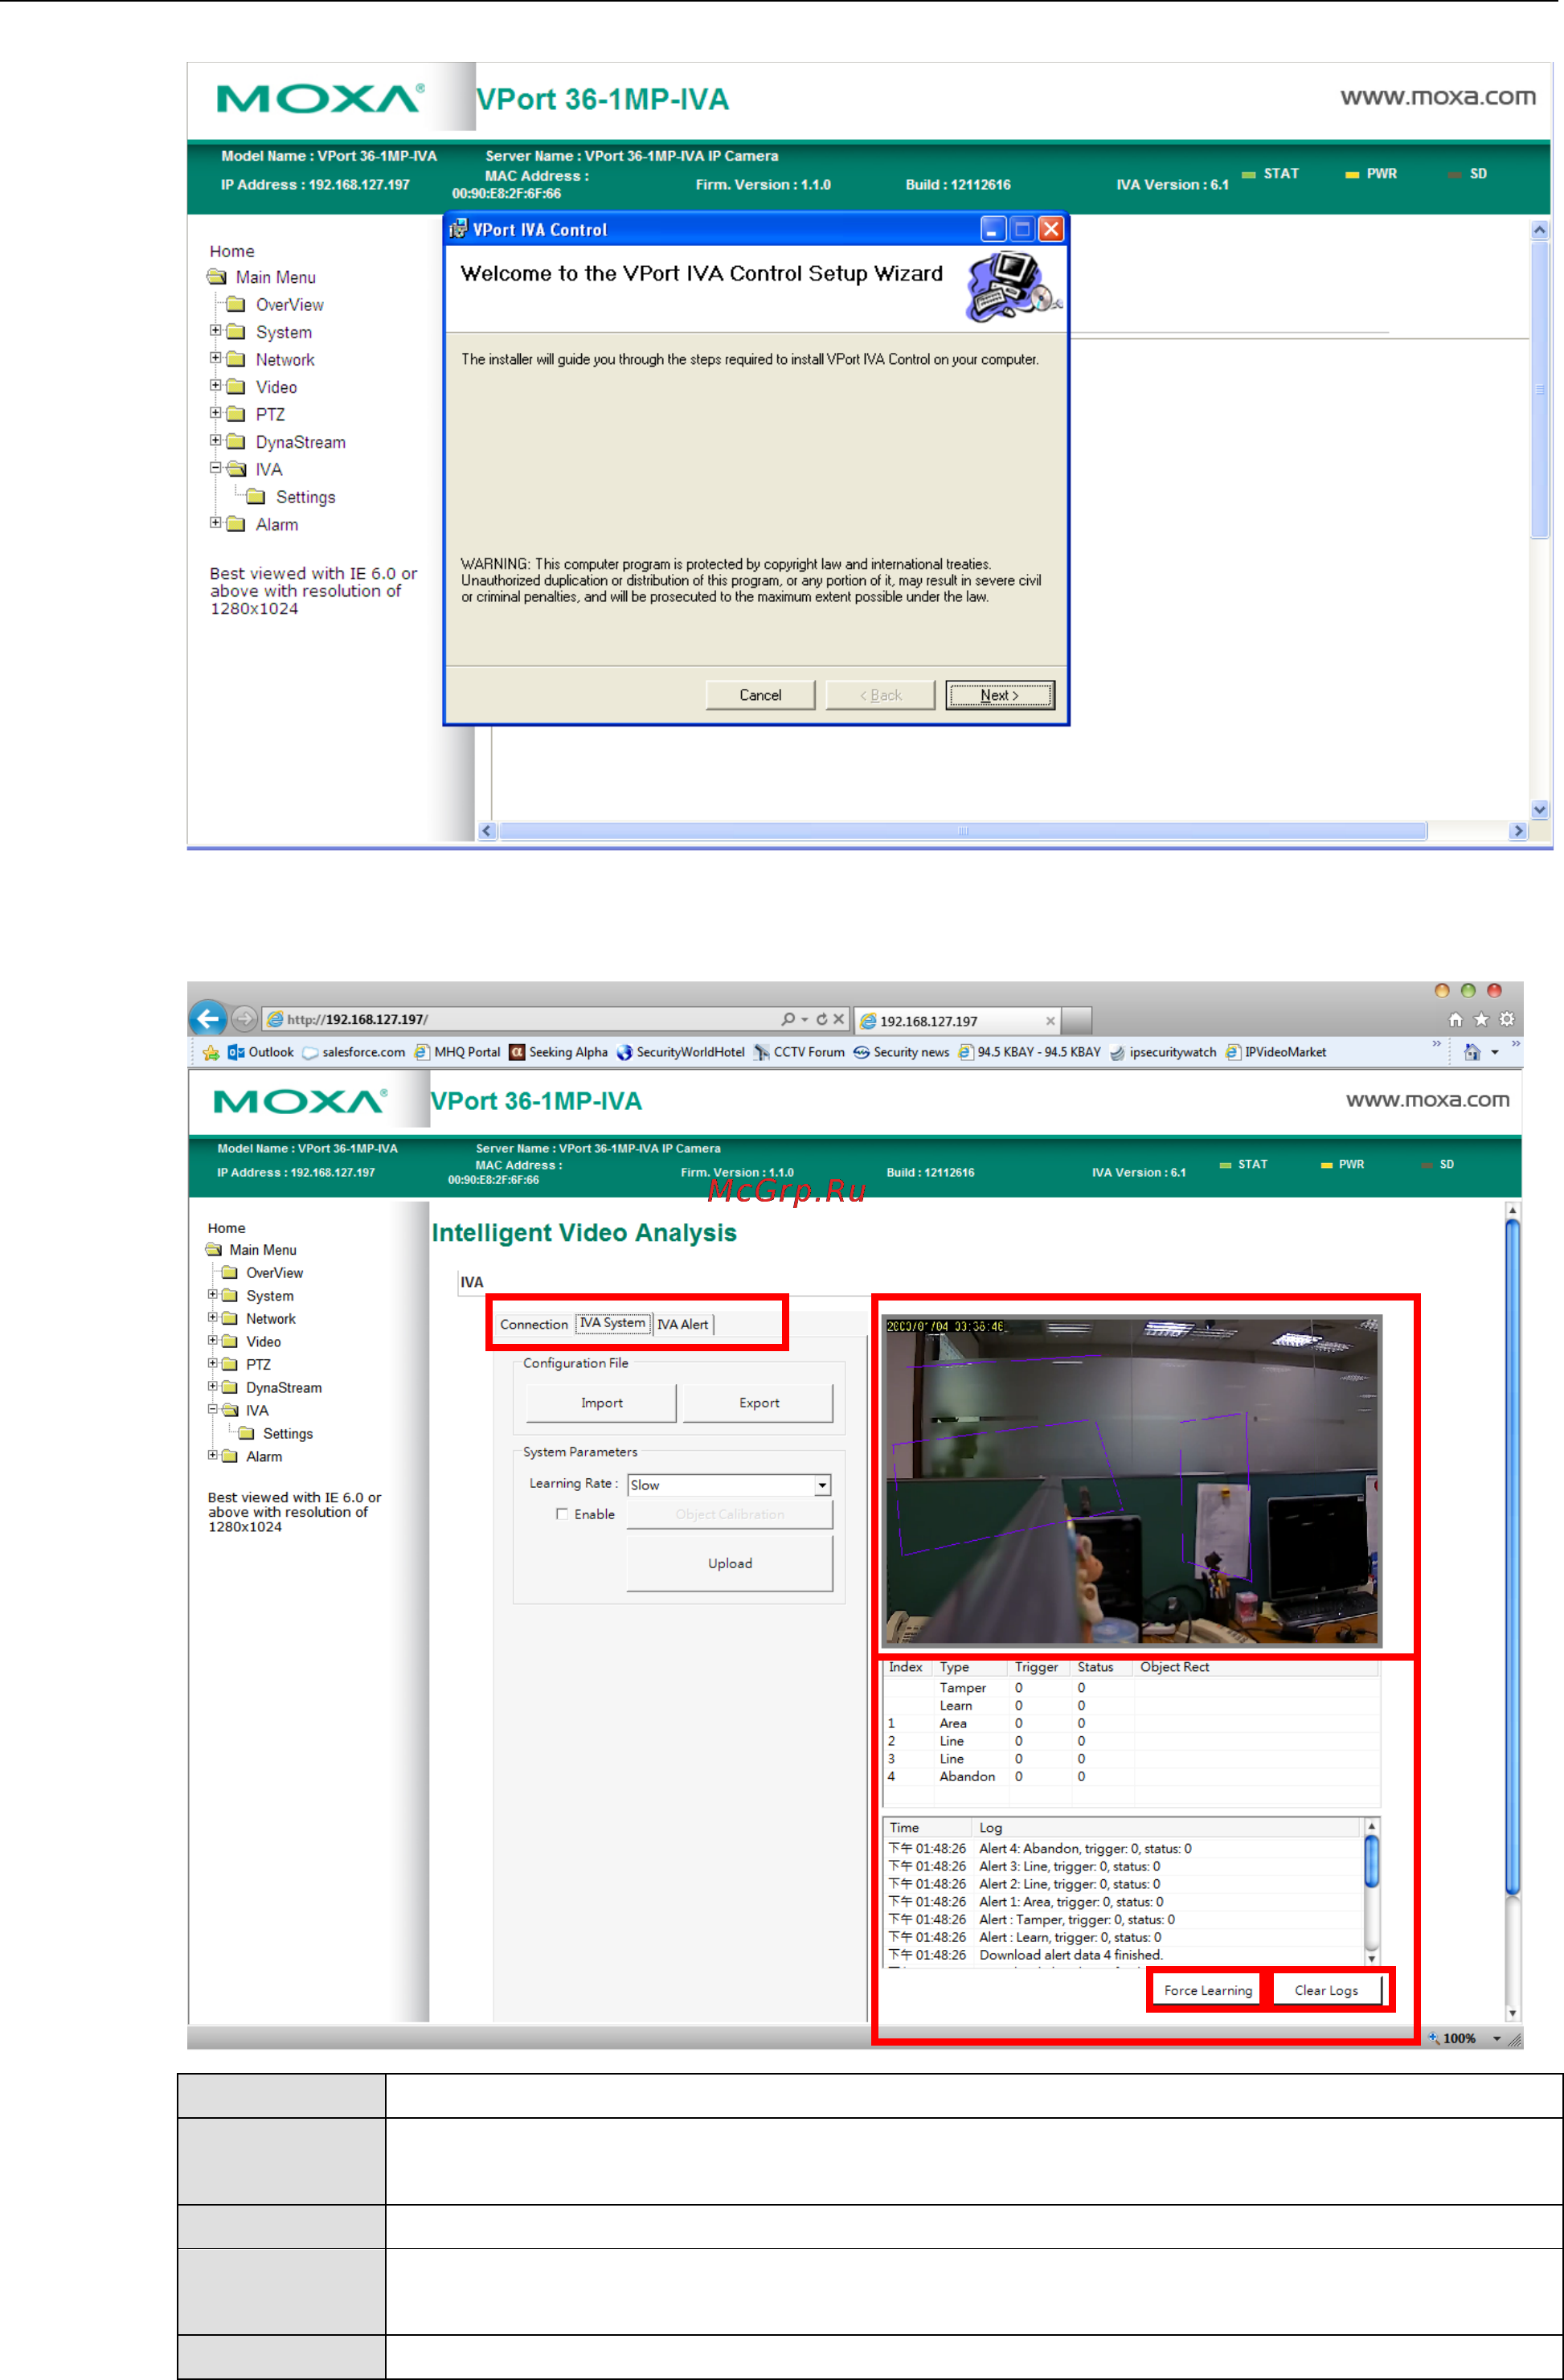
Task: Open the ipsecuritywatch bookmark
Action: click(1163, 1052)
